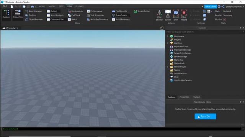Open the Watch window
The width and height of the screenshot is (245, 137).
72,19
